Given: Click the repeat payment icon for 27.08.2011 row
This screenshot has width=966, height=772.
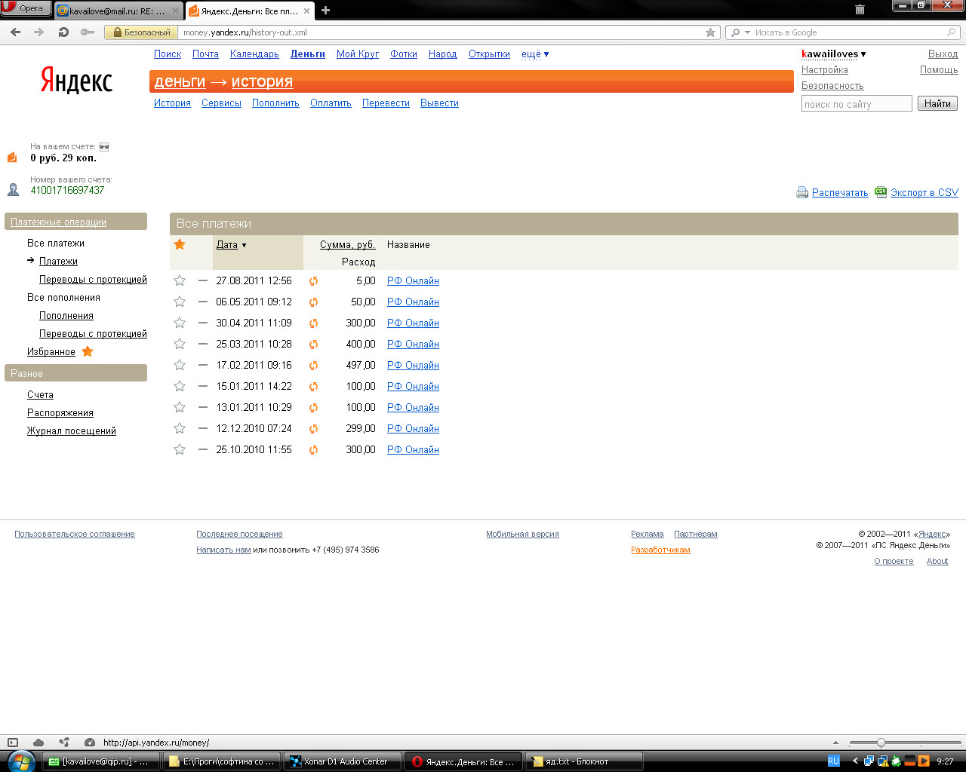Looking at the screenshot, I should coord(313,281).
